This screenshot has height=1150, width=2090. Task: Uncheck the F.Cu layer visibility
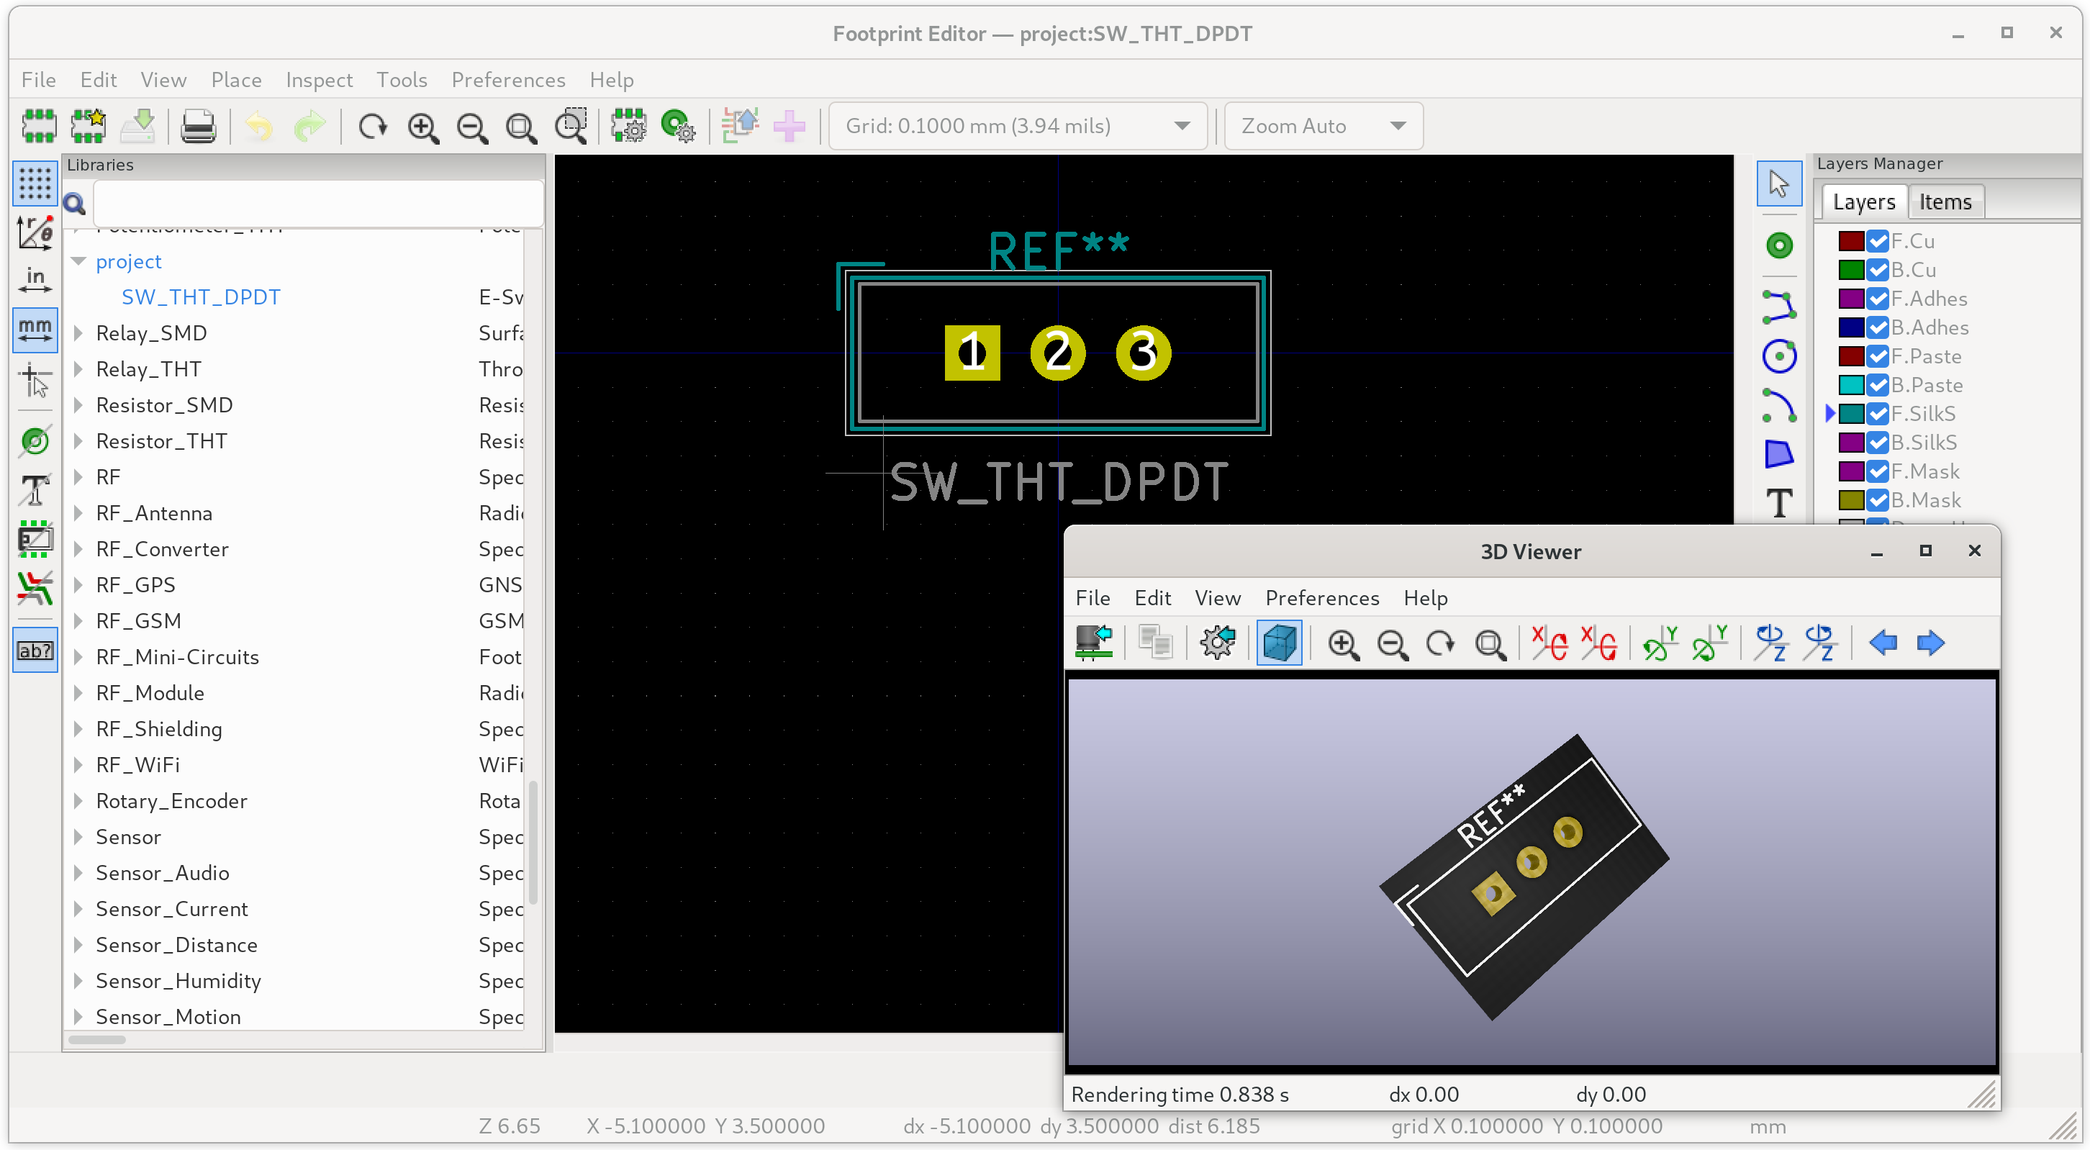(1877, 242)
